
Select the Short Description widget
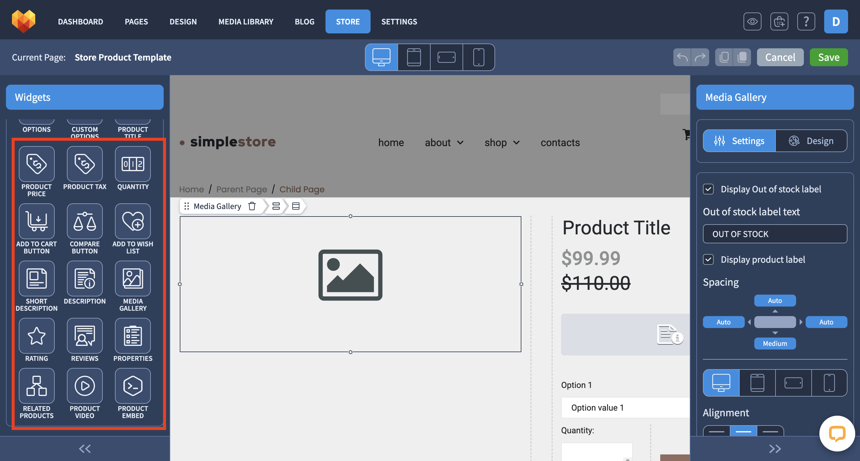point(36,278)
